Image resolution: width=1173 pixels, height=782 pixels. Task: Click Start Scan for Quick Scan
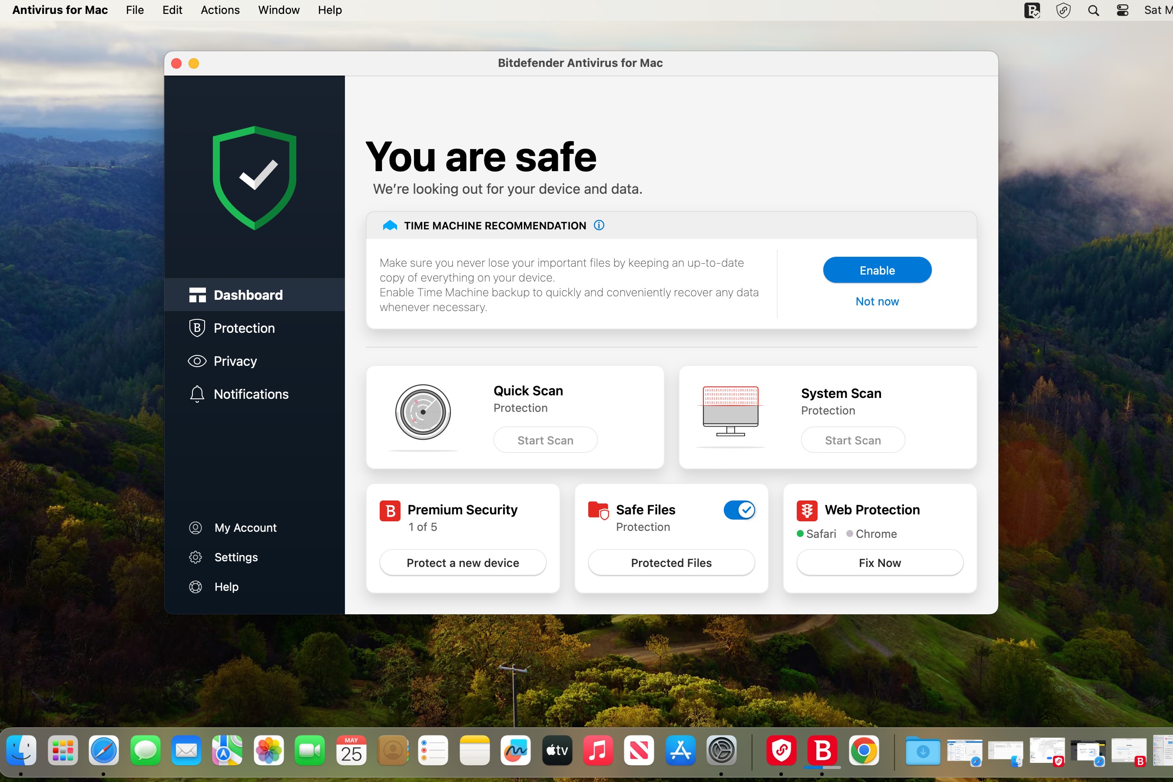coord(545,440)
